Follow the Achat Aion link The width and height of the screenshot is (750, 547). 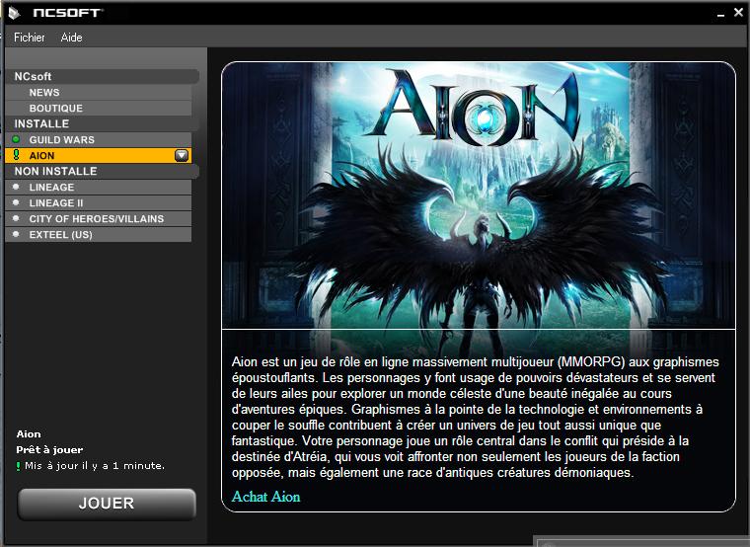pos(265,497)
